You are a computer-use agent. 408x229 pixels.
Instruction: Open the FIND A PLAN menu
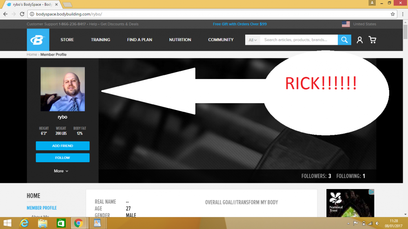[x=140, y=40]
